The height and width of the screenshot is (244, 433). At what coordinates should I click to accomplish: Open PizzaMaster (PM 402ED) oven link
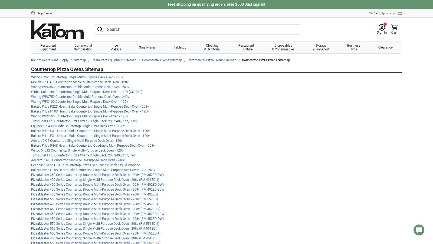tap(94, 194)
